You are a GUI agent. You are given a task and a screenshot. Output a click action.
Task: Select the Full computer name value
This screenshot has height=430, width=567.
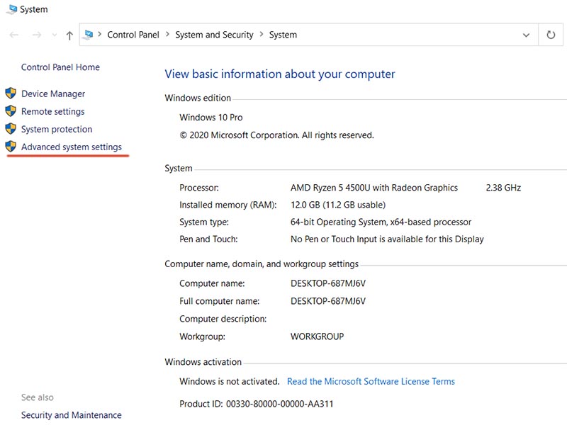click(328, 301)
